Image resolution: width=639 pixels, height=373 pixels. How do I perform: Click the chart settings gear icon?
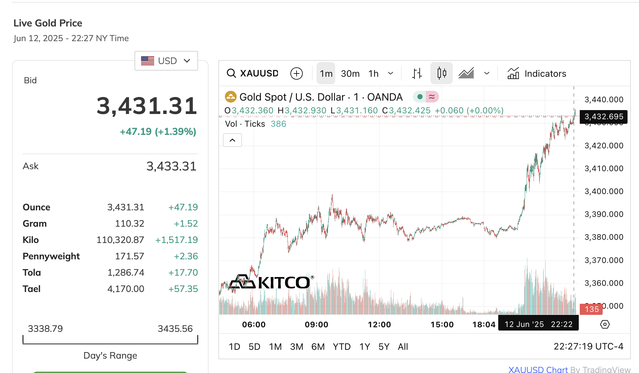605,324
